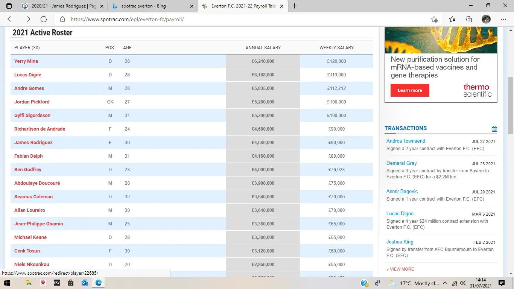Show hidden system tray icons
Image resolution: width=514 pixels, height=289 pixels.
(445, 283)
